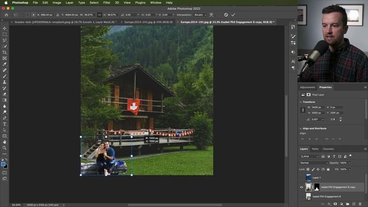Open the Fill value dropdown arrow
Viewport: 368px width, 207px height.
click(x=350, y=169)
